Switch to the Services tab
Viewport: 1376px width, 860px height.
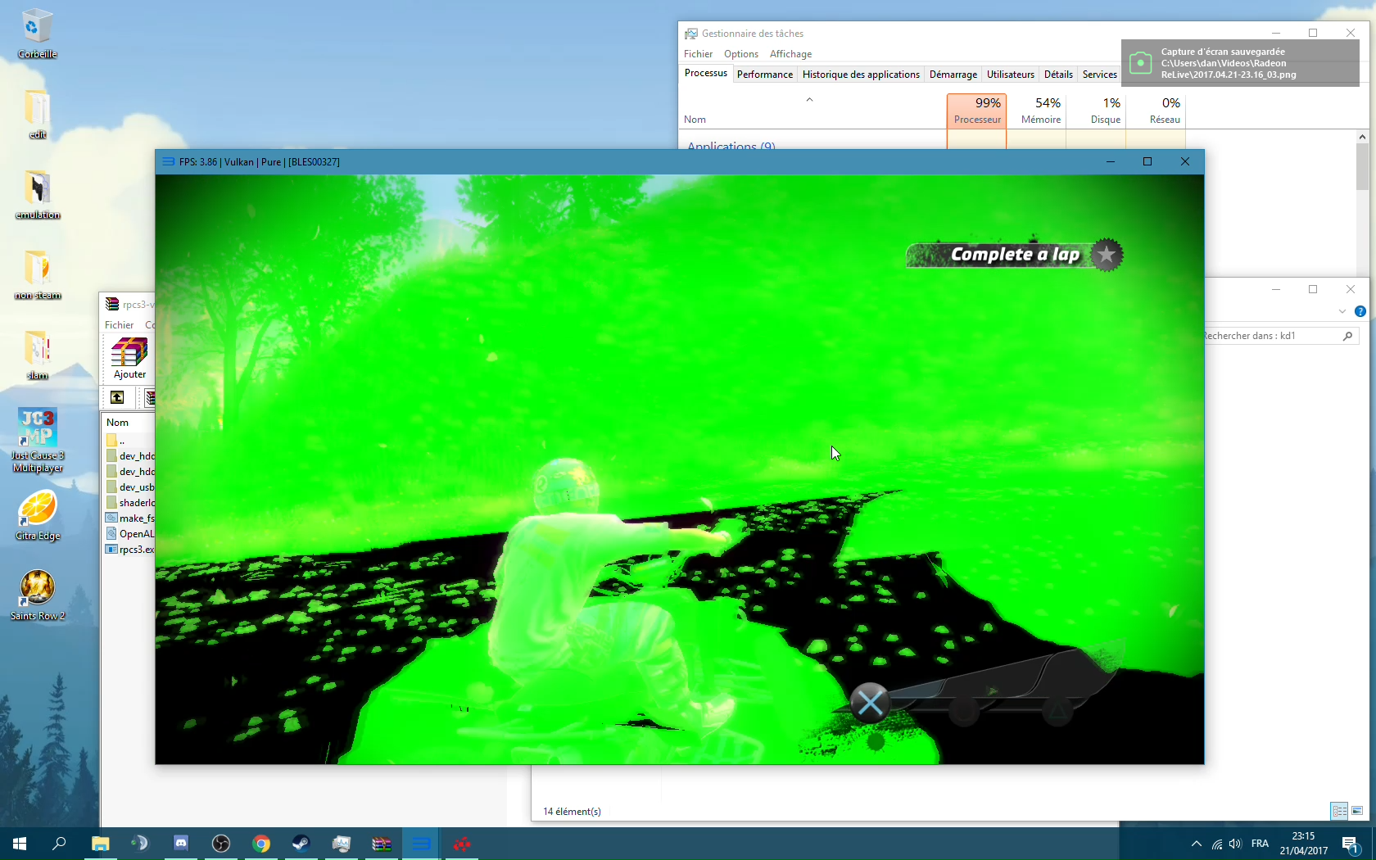click(x=1099, y=75)
